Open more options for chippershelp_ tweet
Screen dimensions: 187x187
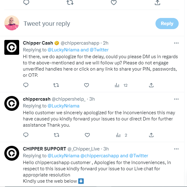(176, 99)
